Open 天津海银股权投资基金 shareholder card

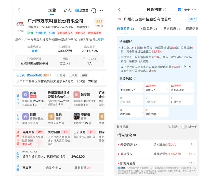59,99
